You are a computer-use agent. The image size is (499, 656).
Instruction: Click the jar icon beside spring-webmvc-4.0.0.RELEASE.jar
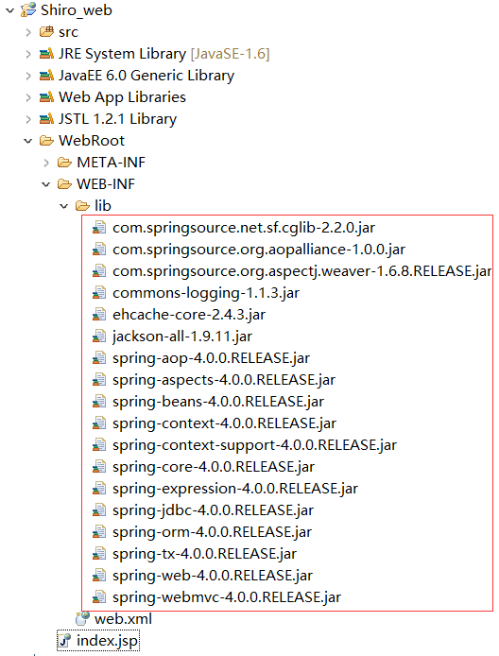98,597
